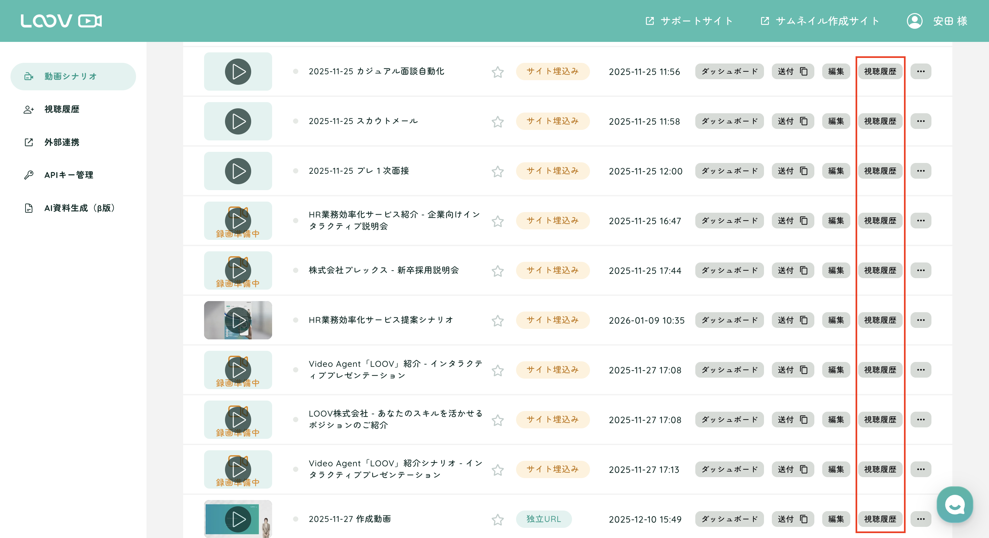Open the user account avatar icon
The image size is (989, 538).
pos(914,21)
